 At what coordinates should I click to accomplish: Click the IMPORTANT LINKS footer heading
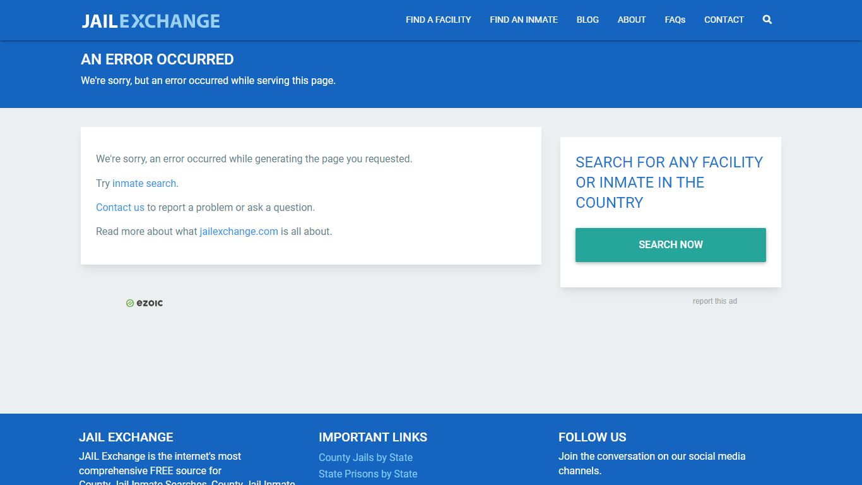pos(373,437)
